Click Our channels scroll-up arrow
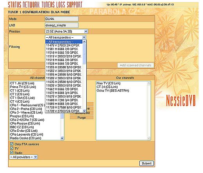The width and height of the screenshot is (203, 173). 148,83
